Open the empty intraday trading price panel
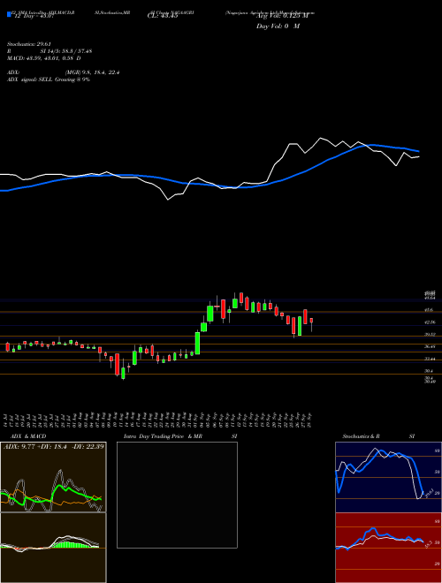This screenshot has width=442, height=583. 177,495
